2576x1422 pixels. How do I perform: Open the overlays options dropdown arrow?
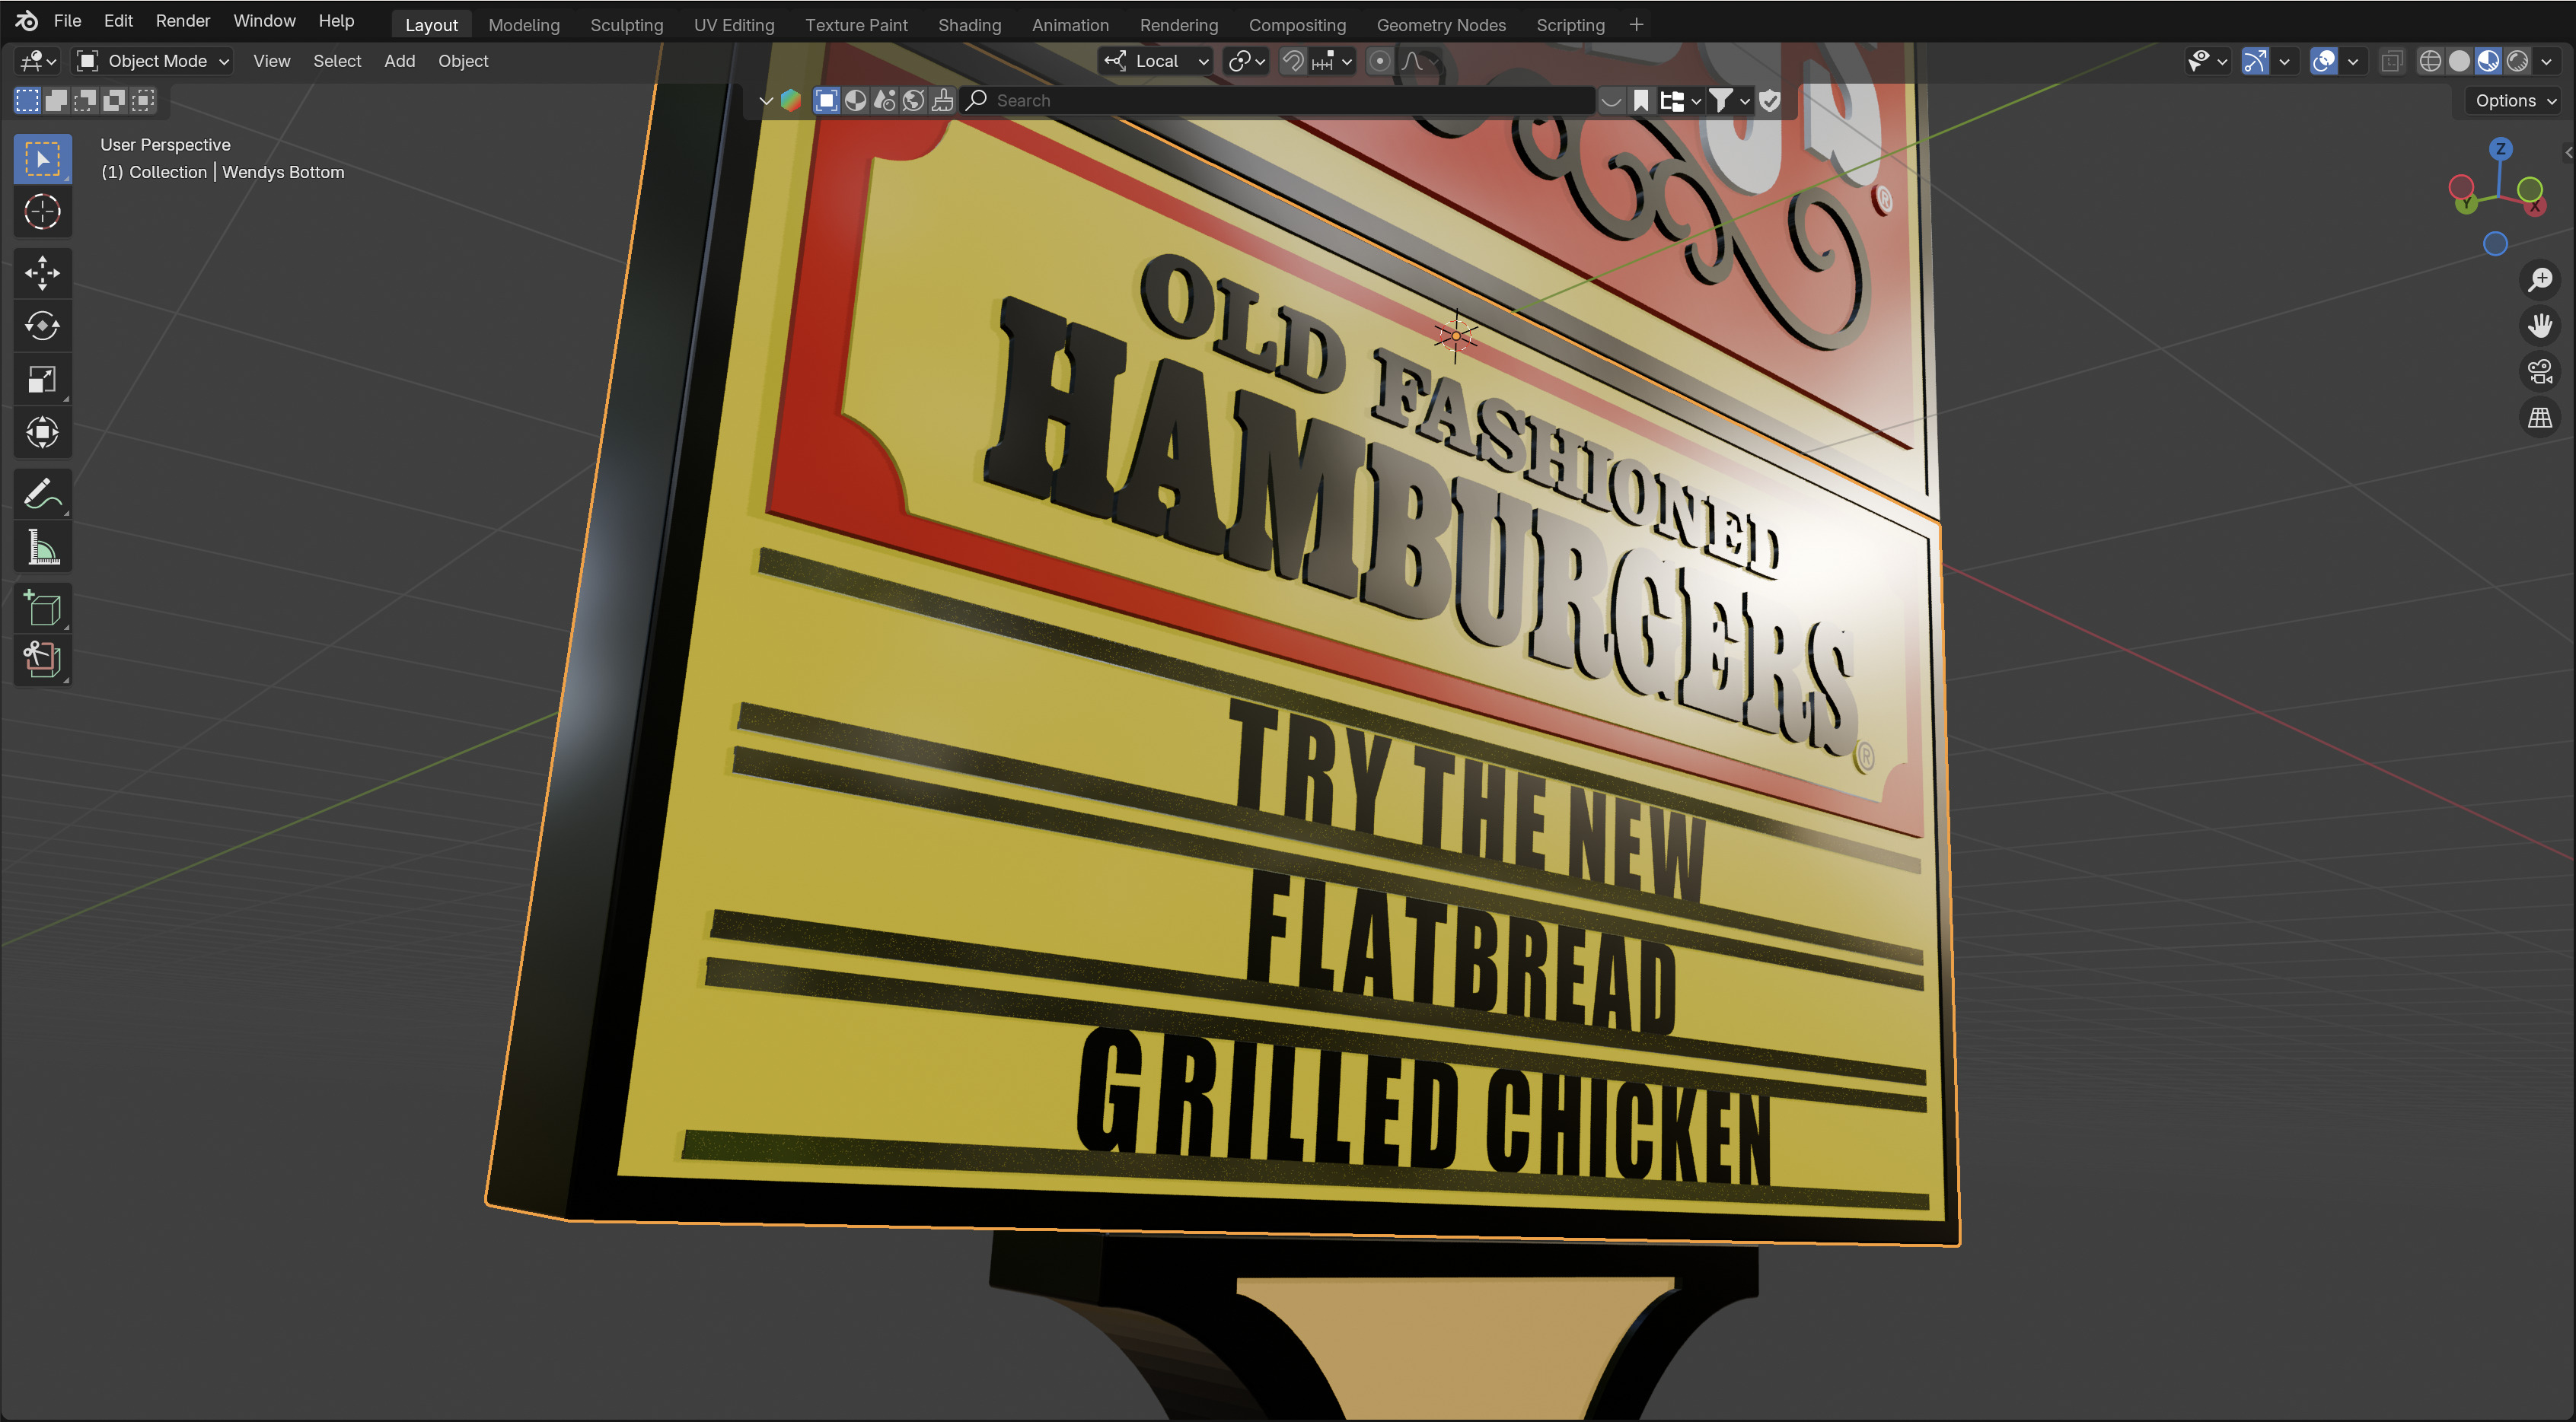pyautogui.click(x=2353, y=61)
